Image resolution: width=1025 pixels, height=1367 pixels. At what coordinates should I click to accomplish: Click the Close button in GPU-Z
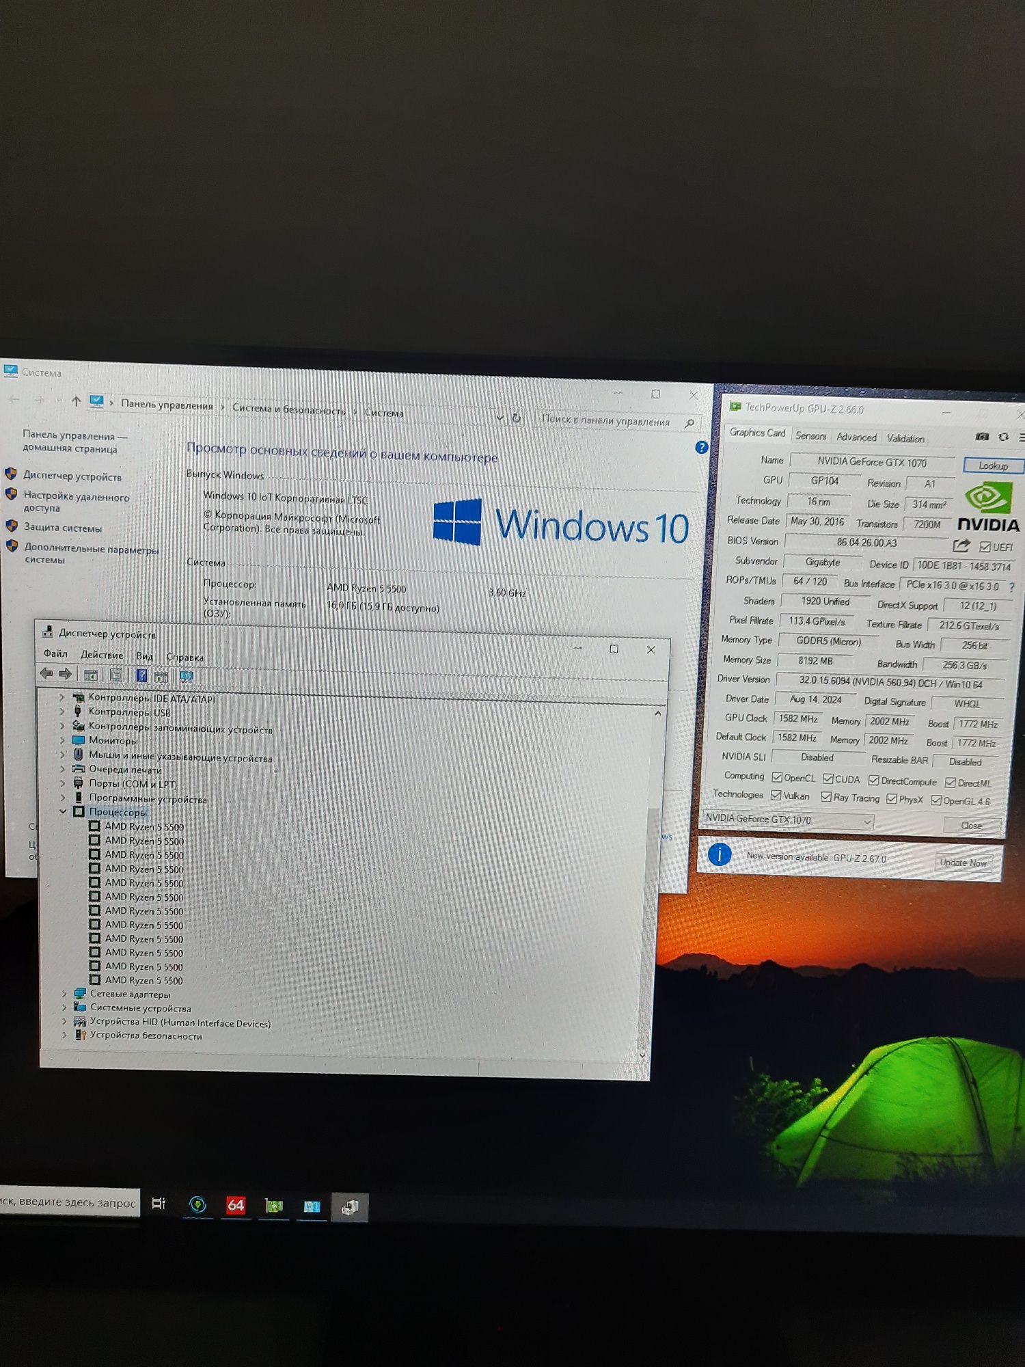click(972, 826)
